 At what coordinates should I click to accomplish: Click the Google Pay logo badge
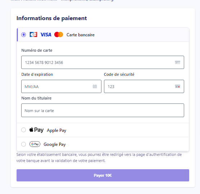pos(35,144)
